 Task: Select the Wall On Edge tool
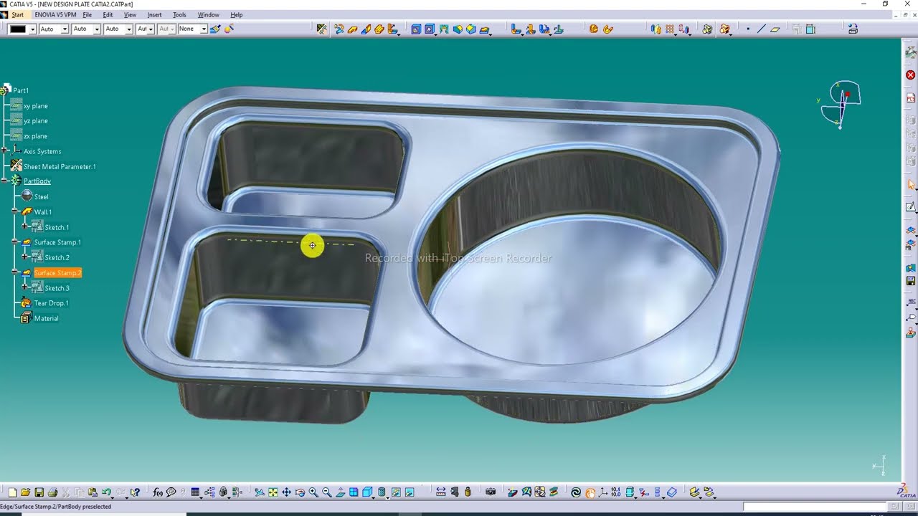(366, 29)
